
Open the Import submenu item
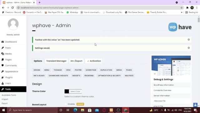[x=5, y=99]
